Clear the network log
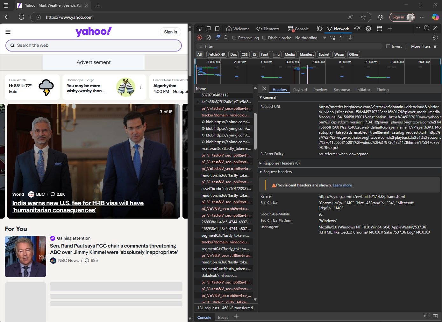 208,38
